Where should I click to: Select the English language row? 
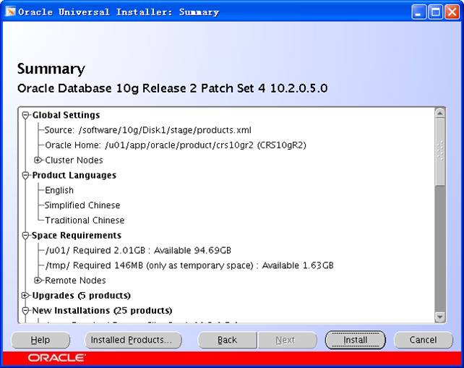tap(59, 190)
